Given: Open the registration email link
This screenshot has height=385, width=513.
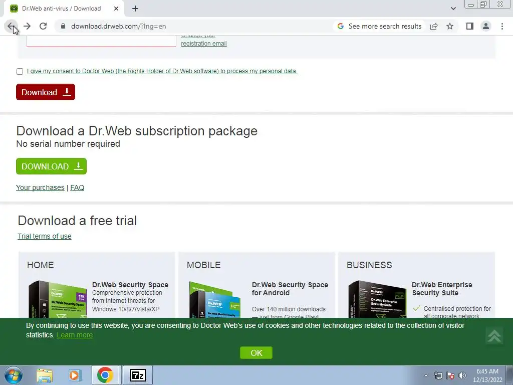Looking at the screenshot, I should (x=203, y=44).
